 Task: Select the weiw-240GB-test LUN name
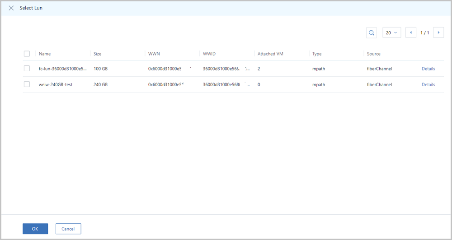tap(56, 85)
